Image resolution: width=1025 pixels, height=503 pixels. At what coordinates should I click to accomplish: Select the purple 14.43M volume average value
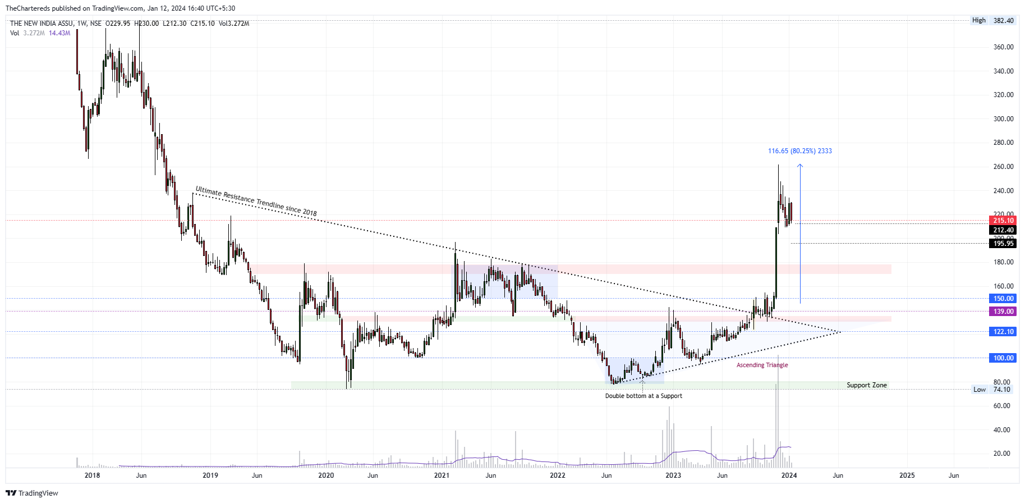[x=59, y=33]
